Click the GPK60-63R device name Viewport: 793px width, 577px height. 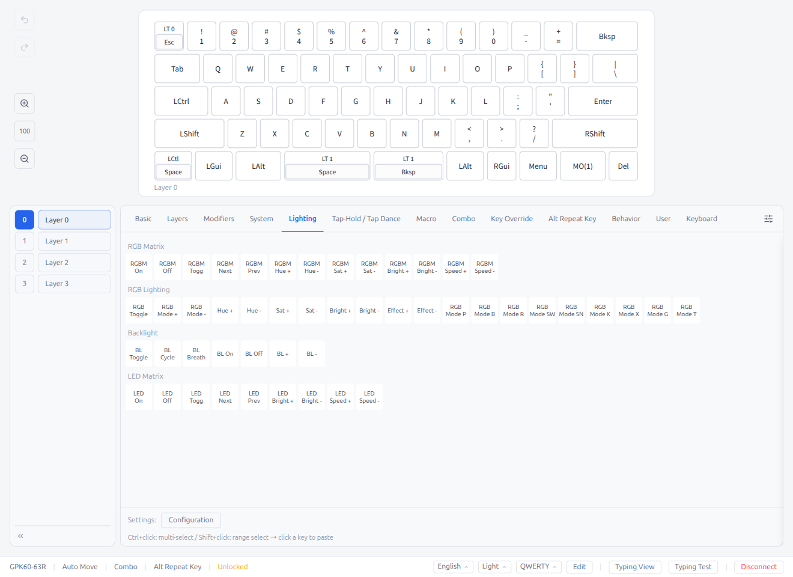(28, 567)
